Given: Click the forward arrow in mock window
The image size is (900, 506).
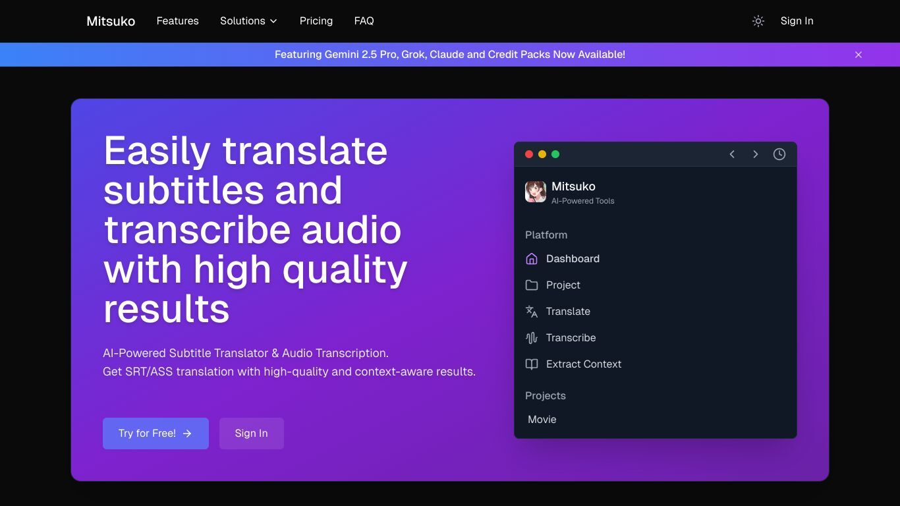Looking at the screenshot, I should point(756,154).
